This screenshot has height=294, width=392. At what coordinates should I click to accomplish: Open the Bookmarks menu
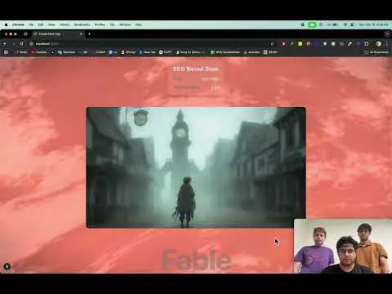point(82,24)
